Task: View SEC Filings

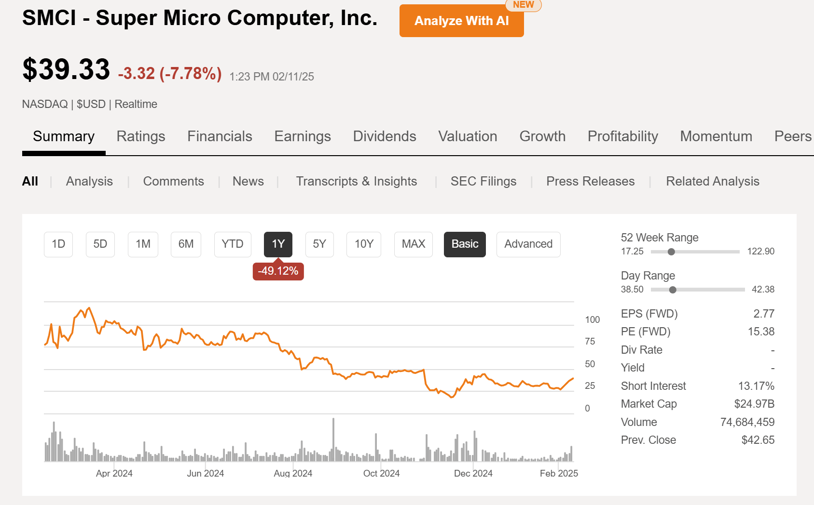Action: pyautogui.click(x=483, y=181)
